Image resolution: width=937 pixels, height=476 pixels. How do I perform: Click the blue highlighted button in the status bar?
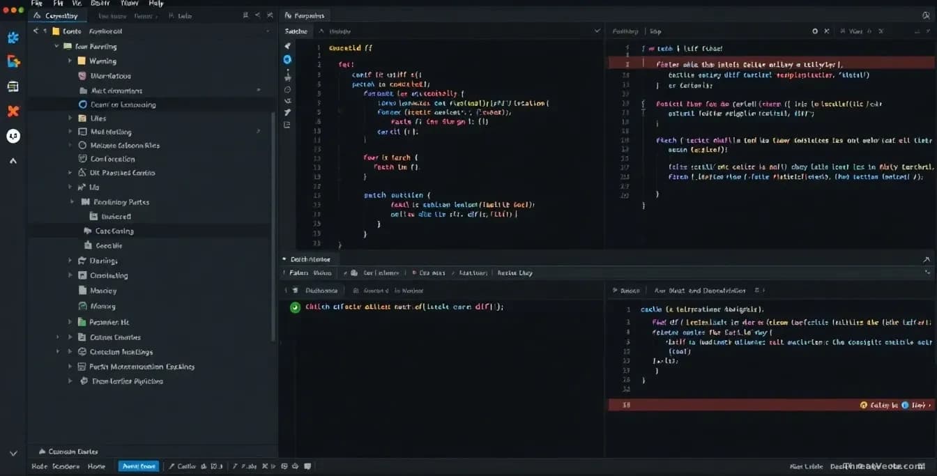coord(139,466)
